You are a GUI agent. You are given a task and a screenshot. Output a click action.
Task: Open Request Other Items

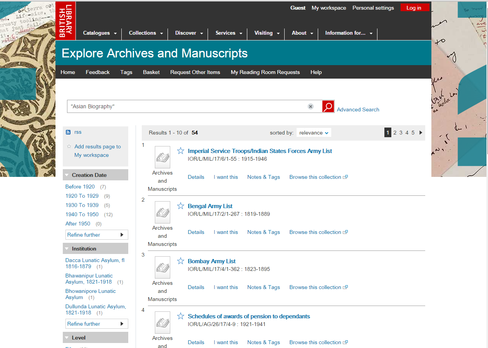[x=195, y=72]
